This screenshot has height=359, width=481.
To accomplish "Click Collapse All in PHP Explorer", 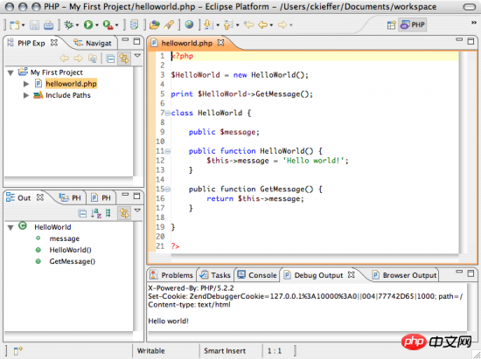I will tap(110, 59).
